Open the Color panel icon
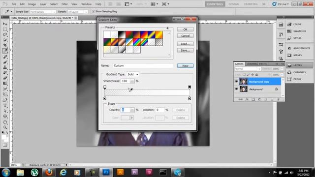This screenshot has width=315, height=177. [289, 24]
